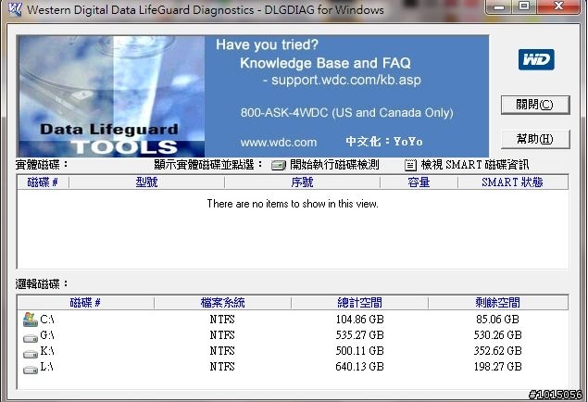This screenshot has height=402, width=588.
Task: Sort by SMART 狀態 column header
Action: point(513,182)
